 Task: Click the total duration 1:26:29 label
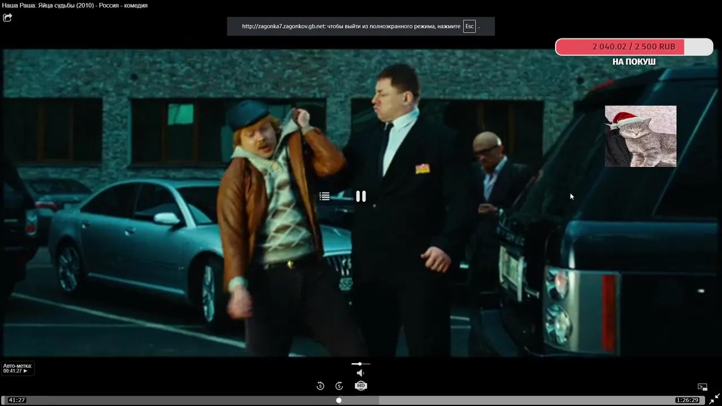688,400
